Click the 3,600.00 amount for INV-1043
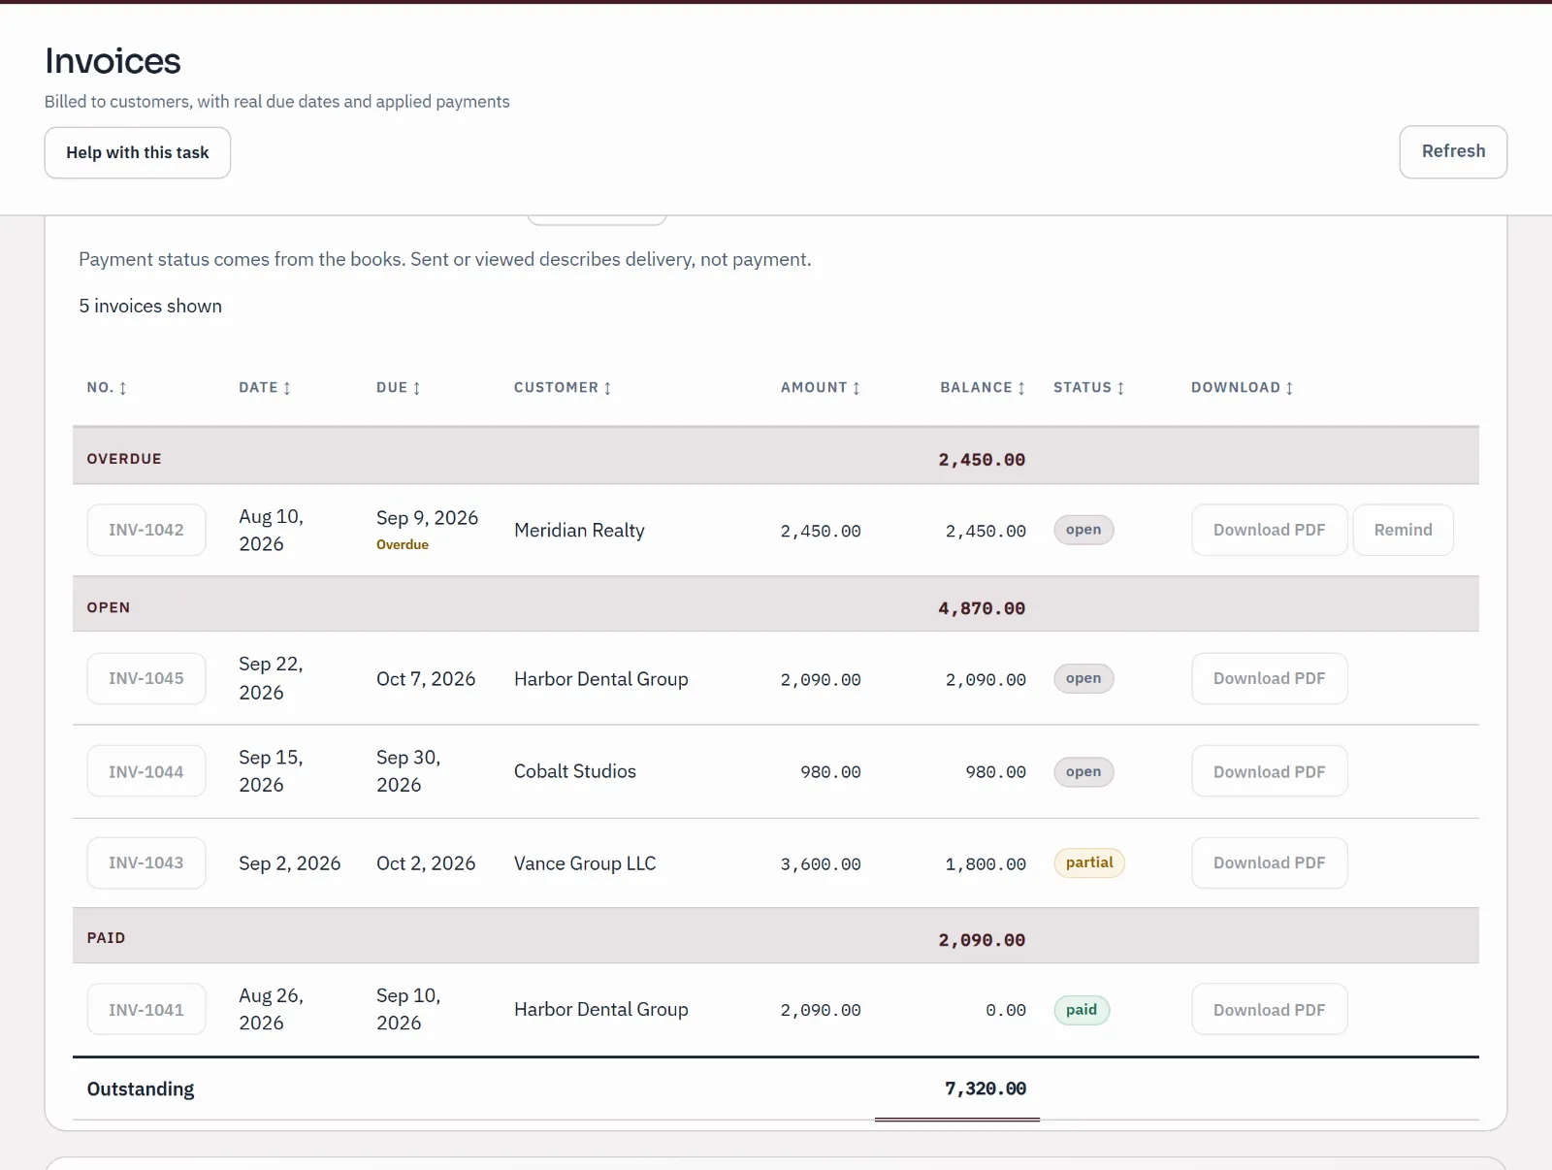Image resolution: width=1552 pixels, height=1170 pixels. tap(821, 864)
